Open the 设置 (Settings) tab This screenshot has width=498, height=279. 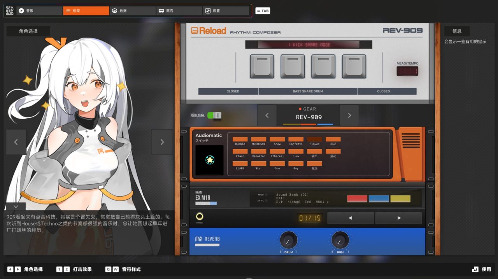226,11
